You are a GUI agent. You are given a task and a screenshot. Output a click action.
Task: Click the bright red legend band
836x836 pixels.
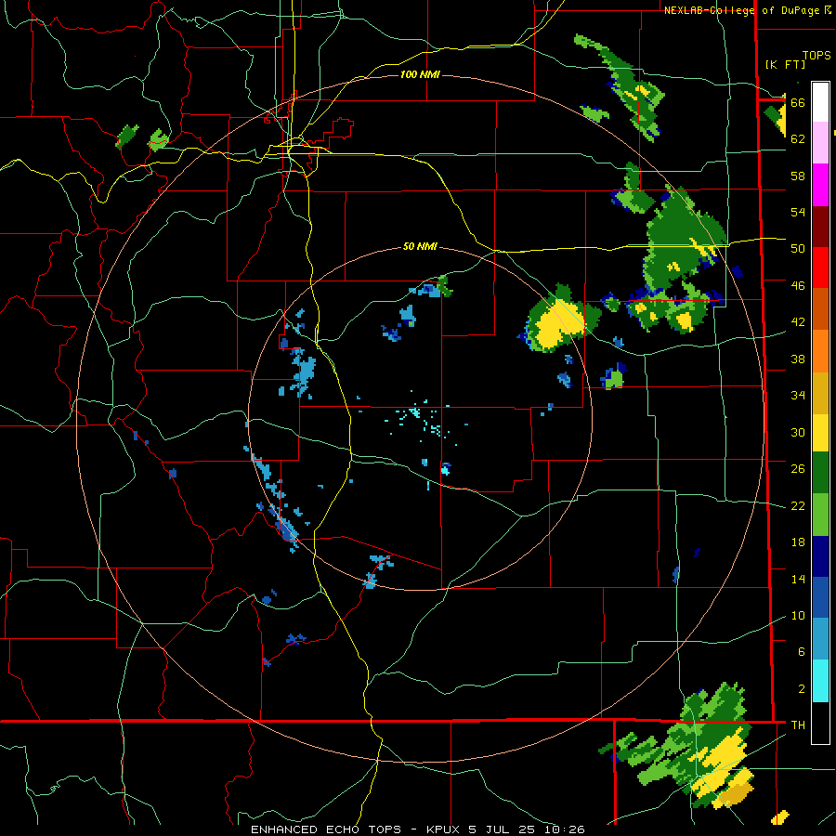[x=820, y=268]
